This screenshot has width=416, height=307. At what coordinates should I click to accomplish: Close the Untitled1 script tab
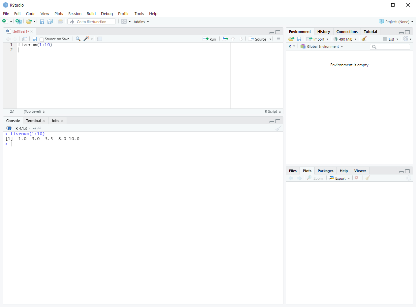[x=32, y=32]
